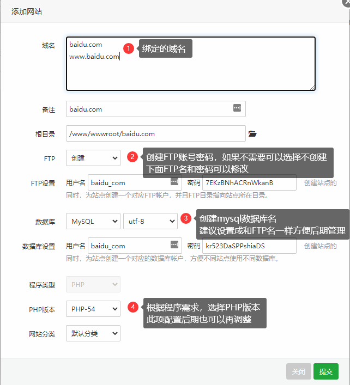Open the root directory folder browser icon
The height and width of the screenshot is (385, 350).
pyautogui.click(x=252, y=133)
